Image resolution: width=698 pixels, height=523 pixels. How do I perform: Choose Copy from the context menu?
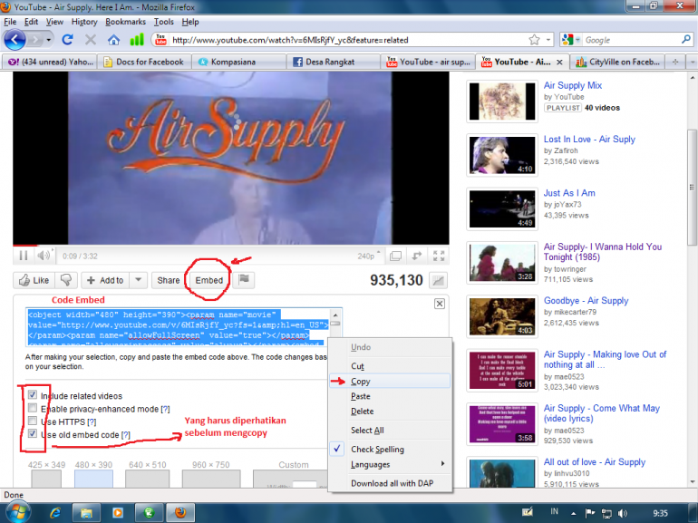391,381
